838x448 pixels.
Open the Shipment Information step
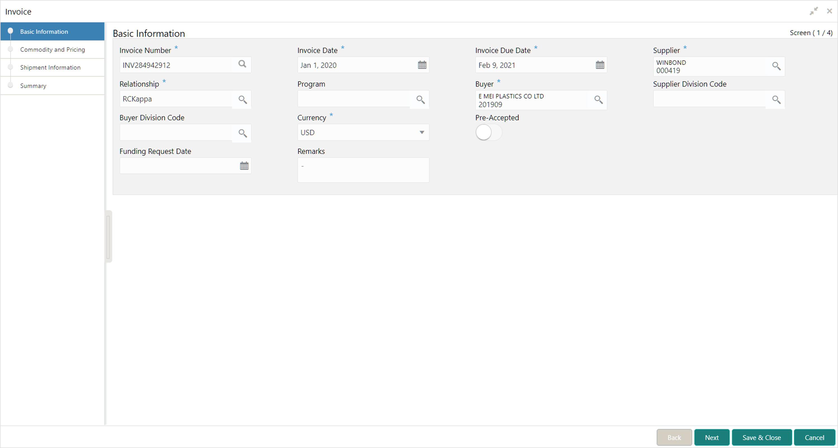pos(50,67)
